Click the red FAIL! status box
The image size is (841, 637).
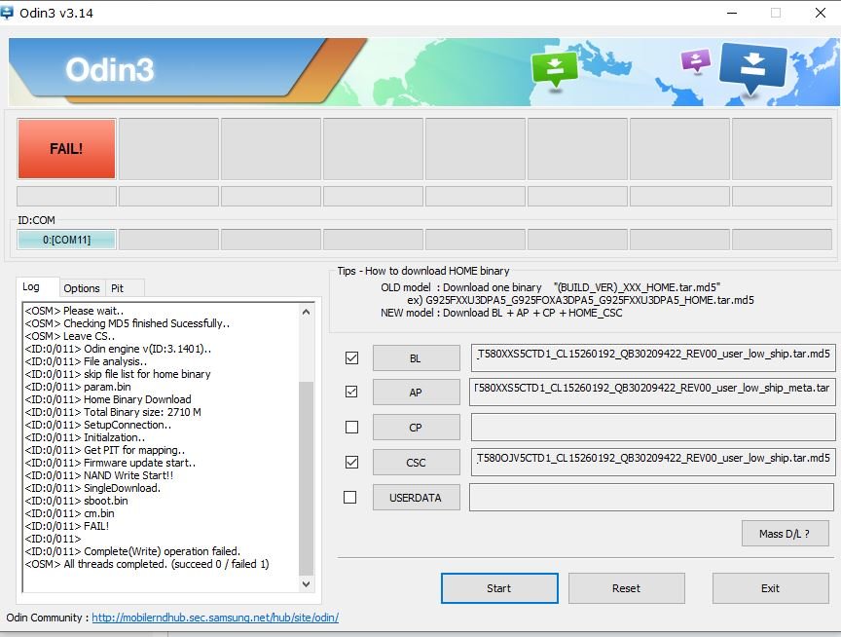(x=66, y=149)
